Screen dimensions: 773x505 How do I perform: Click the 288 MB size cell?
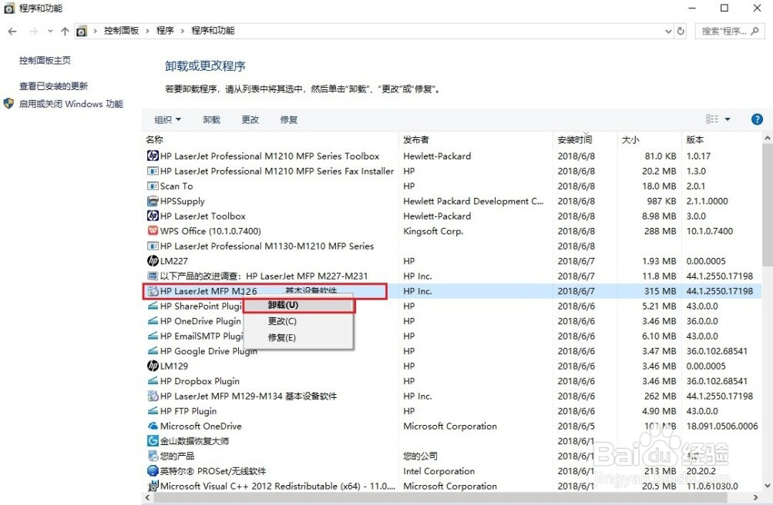coord(660,231)
